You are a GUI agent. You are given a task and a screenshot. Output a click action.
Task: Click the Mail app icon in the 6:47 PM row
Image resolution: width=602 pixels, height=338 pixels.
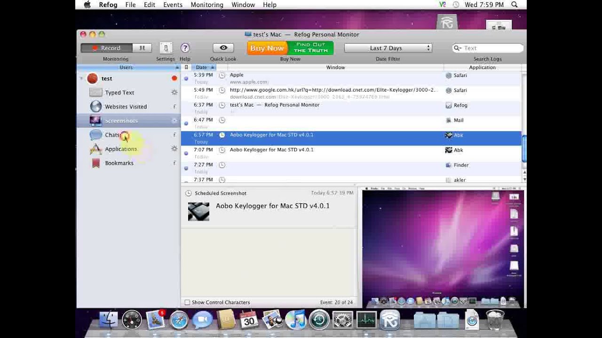(x=449, y=120)
